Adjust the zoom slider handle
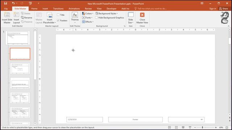The height and width of the screenshot is (130, 232). [202, 127]
